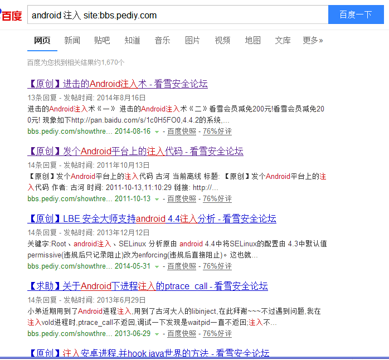The image size is (389, 360).
Task: Open 百度快照 for the 2014-05-31 result
Action: tap(182, 266)
